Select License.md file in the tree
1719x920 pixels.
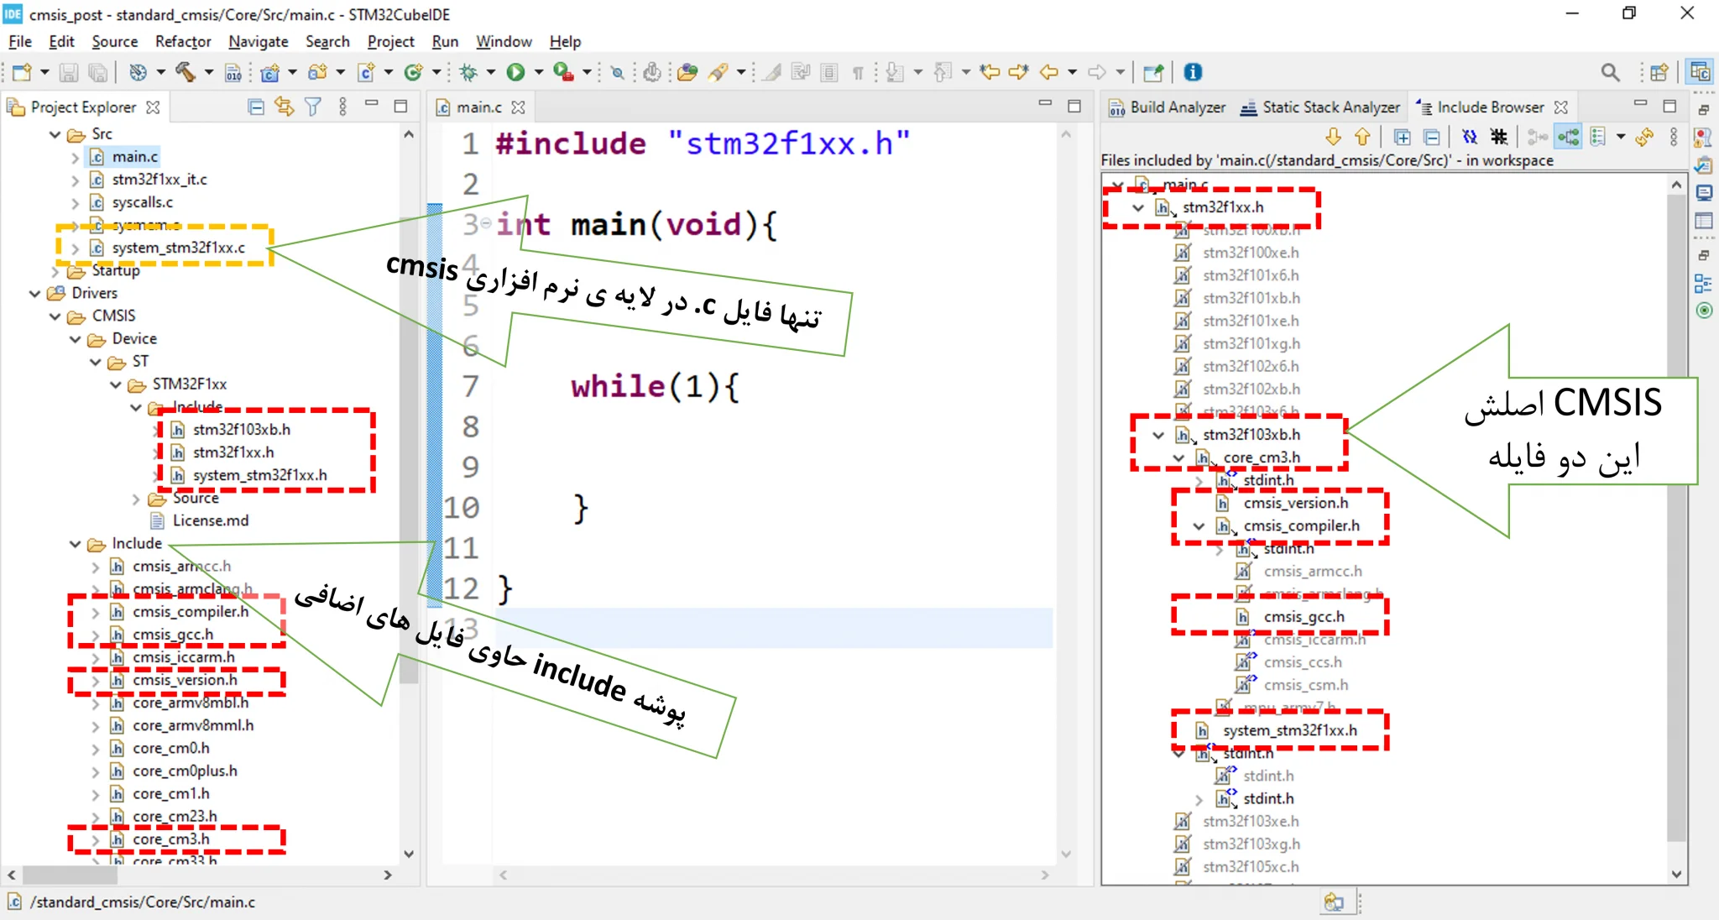pos(210,520)
